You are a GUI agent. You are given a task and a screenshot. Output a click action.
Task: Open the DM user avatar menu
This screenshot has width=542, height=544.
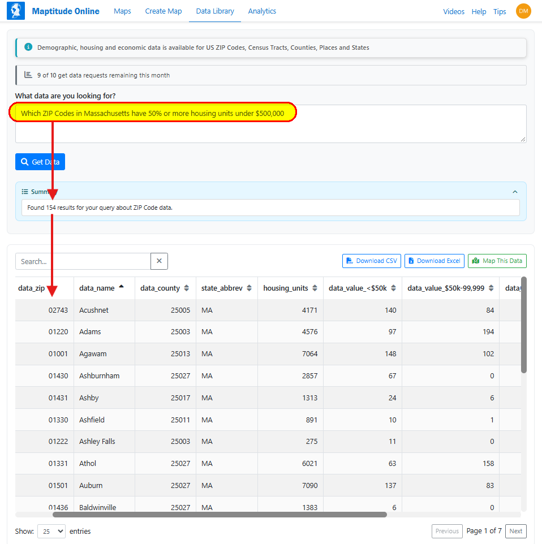pos(523,11)
